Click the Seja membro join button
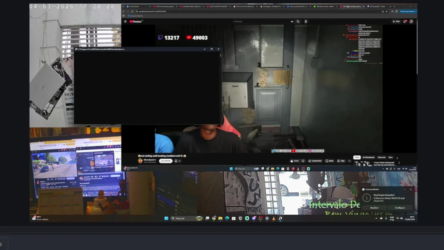 click(166, 161)
